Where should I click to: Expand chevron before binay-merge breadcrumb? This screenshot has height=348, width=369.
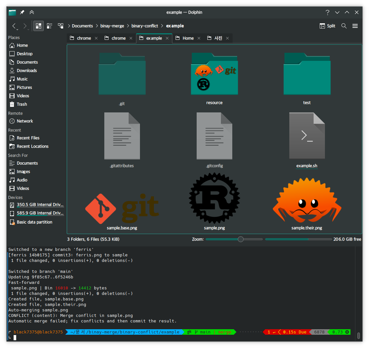97,26
